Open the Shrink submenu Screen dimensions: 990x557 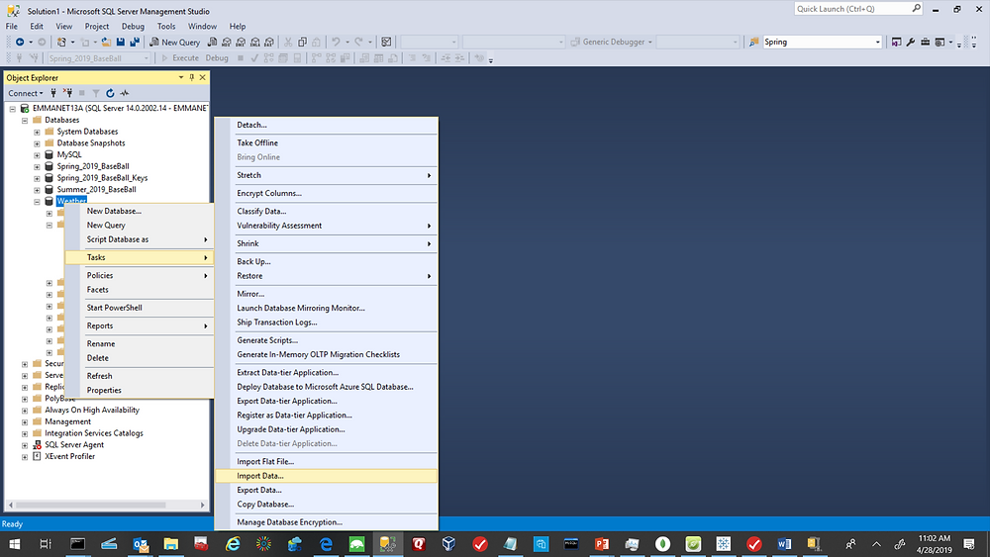[327, 243]
